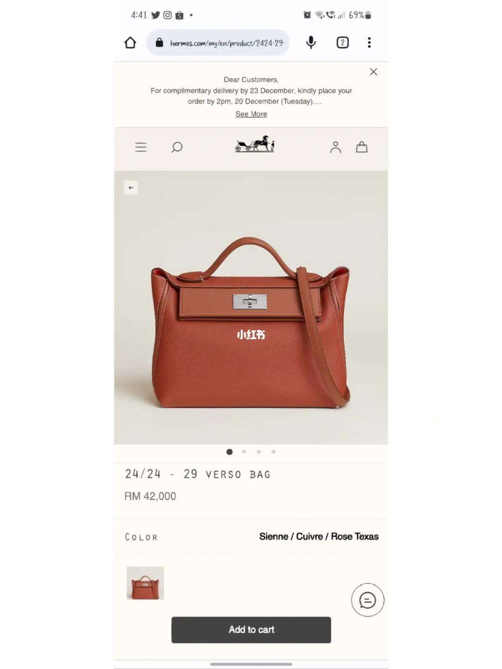The image size is (502, 669).
Task: Select the third image carousel dot
Action: [x=259, y=451]
